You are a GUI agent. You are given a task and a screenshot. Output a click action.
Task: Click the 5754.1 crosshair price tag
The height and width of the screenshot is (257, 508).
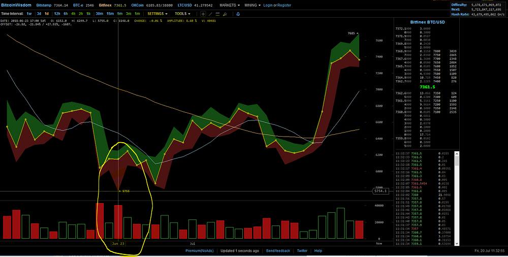pos(380,191)
